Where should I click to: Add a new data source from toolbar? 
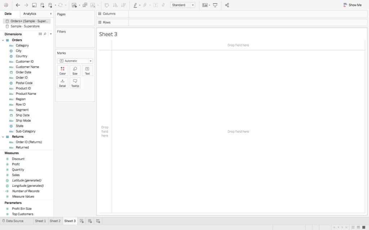(x=43, y=5)
